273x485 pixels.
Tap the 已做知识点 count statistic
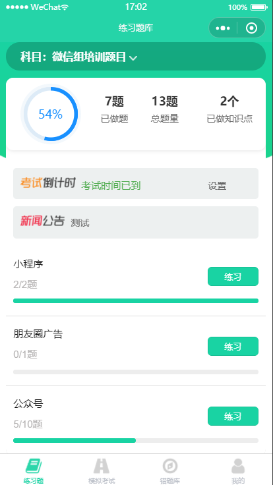[229, 109]
